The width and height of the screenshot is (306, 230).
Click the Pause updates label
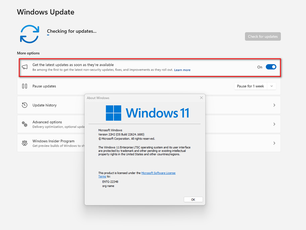point(44,86)
